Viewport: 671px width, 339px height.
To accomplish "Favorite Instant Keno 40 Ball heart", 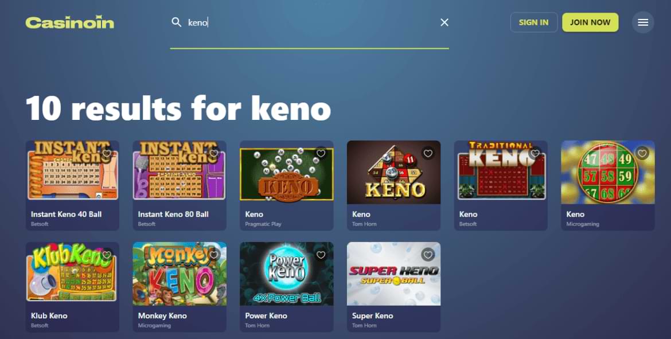I will [x=107, y=153].
